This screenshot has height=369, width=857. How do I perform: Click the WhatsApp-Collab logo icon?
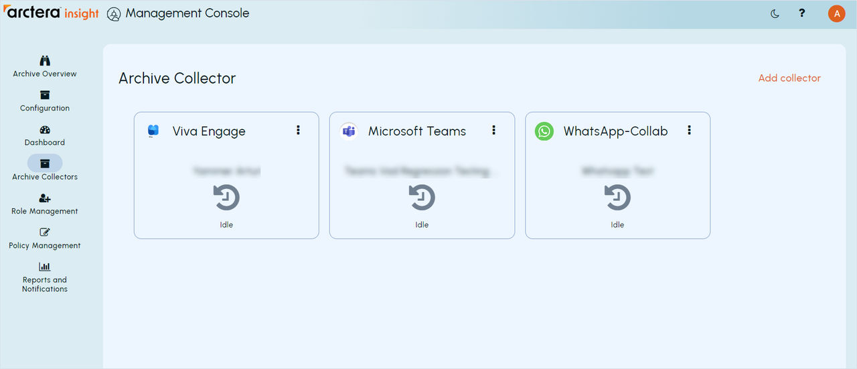pyautogui.click(x=544, y=131)
